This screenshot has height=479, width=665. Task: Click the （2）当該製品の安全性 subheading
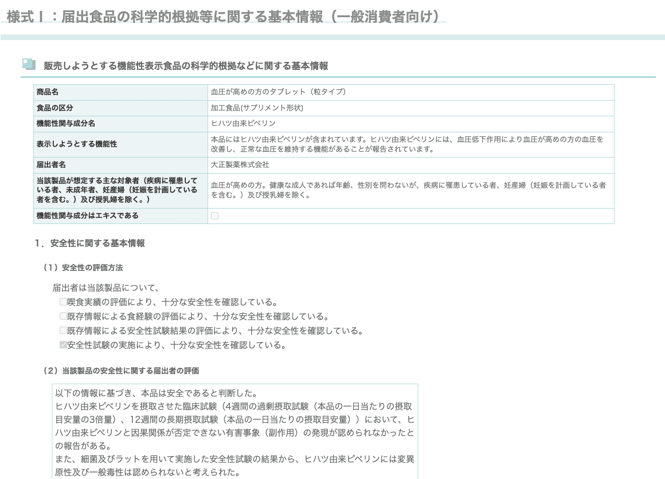coord(121,371)
